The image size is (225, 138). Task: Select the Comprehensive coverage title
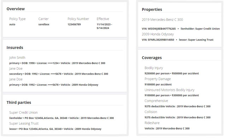point(156,101)
